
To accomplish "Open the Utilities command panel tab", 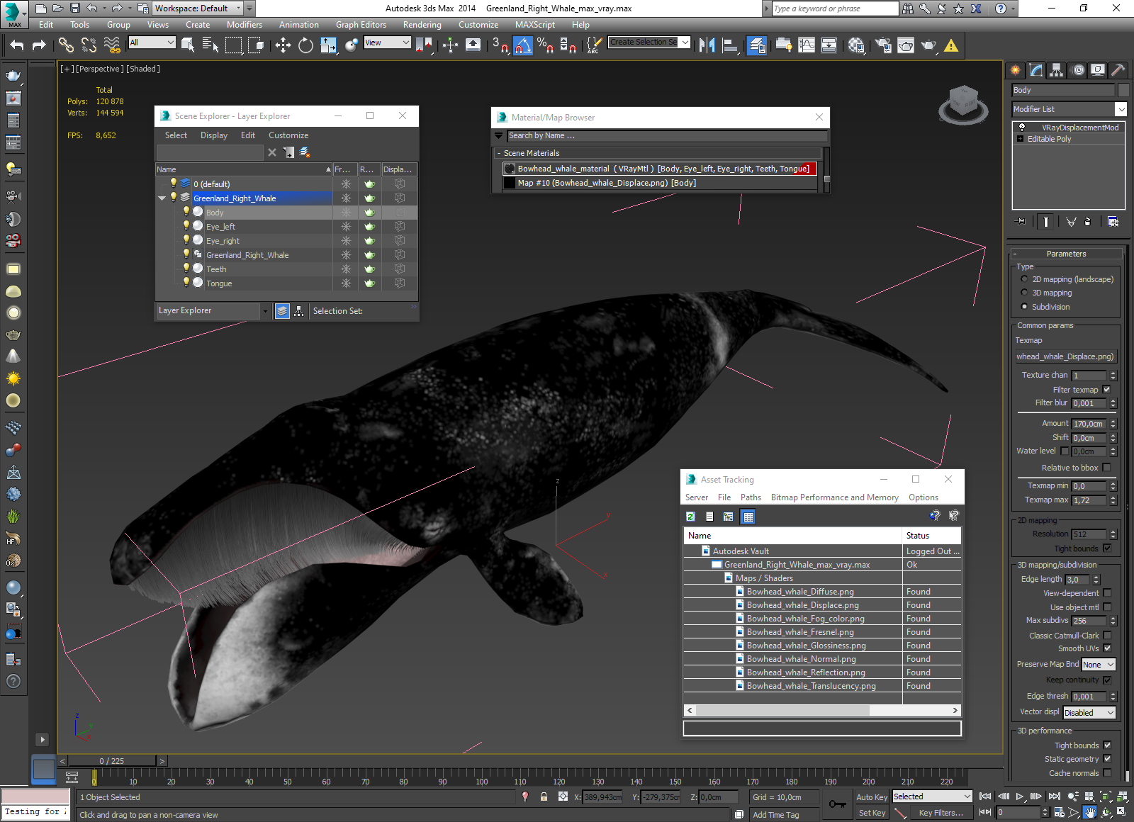I will [x=1118, y=70].
